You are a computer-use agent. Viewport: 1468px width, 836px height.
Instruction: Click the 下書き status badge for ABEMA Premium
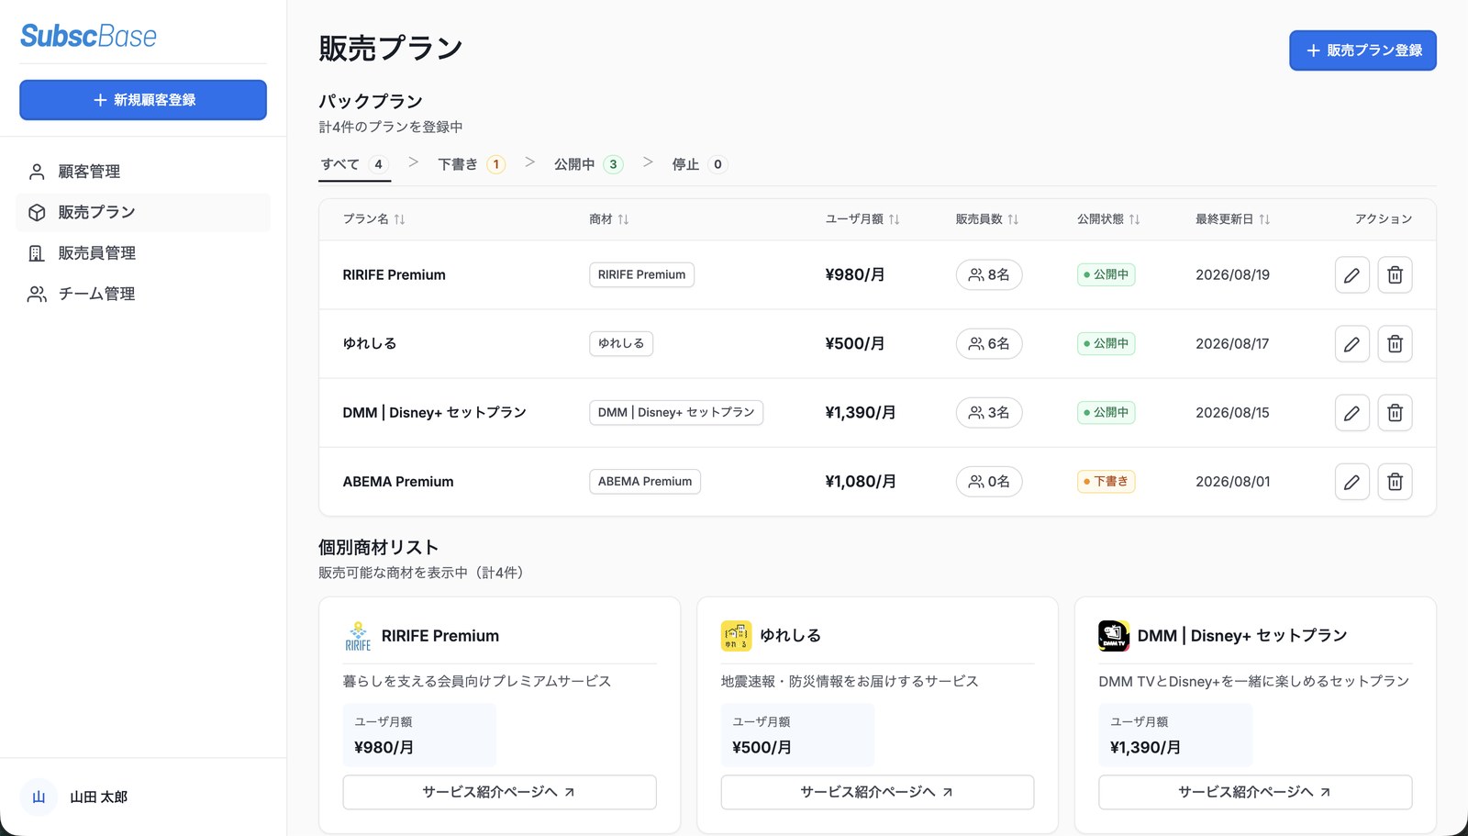point(1106,481)
